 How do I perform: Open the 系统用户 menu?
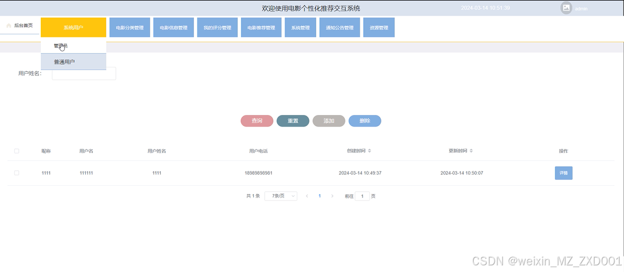click(x=73, y=28)
